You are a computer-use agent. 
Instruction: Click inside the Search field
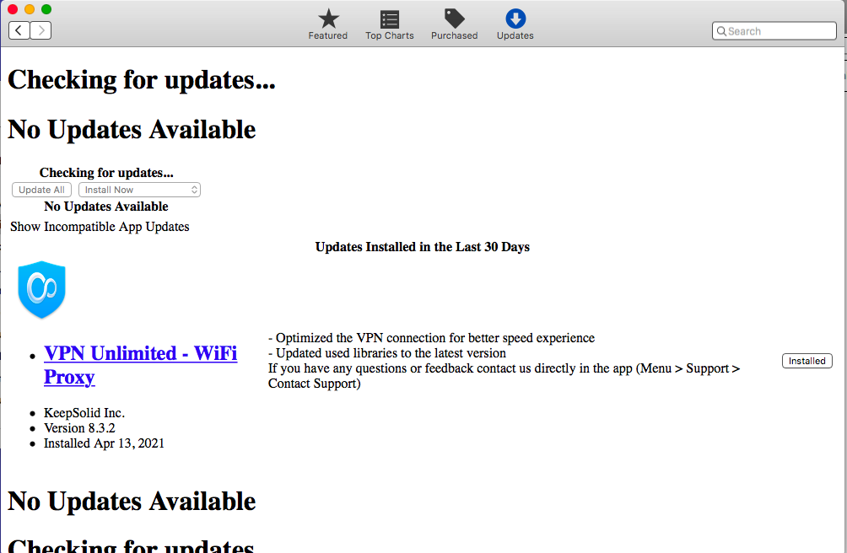774,30
